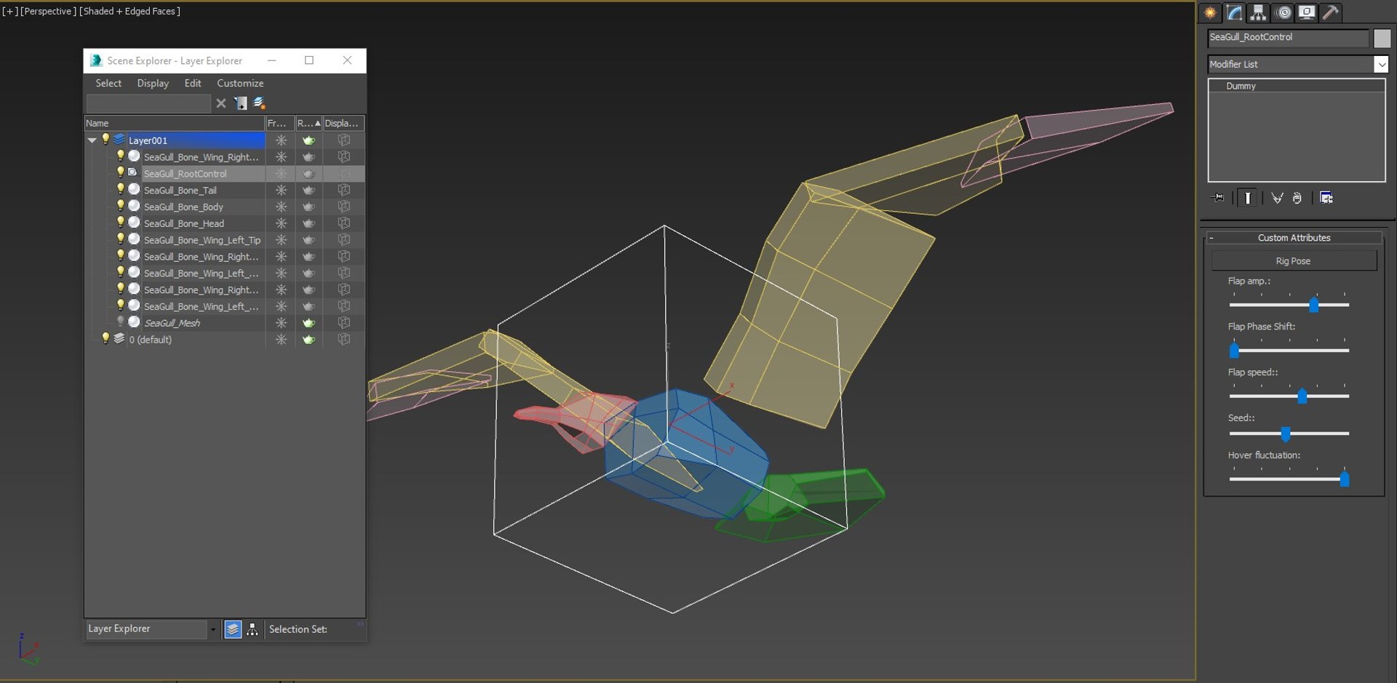Open the Display command panel tab
The image size is (1397, 683).
click(1307, 12)
